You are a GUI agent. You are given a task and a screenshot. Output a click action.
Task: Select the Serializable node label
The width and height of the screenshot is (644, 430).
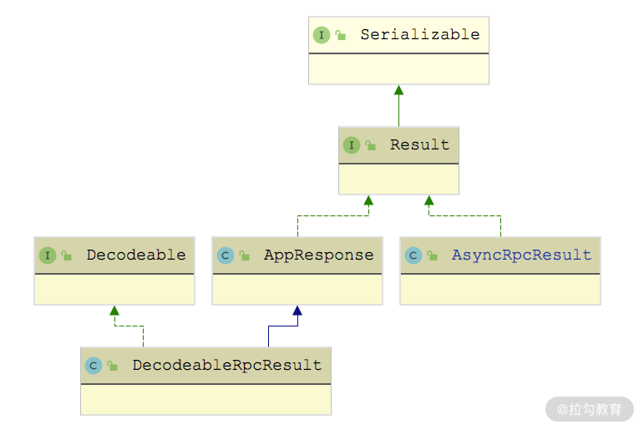click(419, 35)
